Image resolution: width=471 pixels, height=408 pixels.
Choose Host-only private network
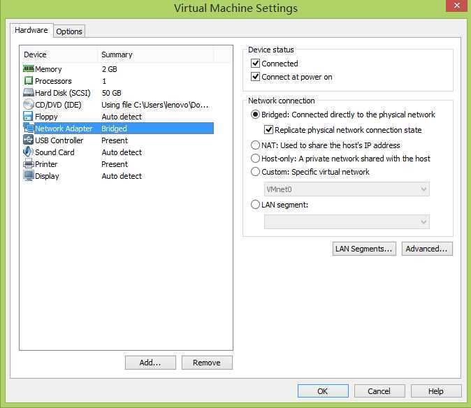point(255,158)
